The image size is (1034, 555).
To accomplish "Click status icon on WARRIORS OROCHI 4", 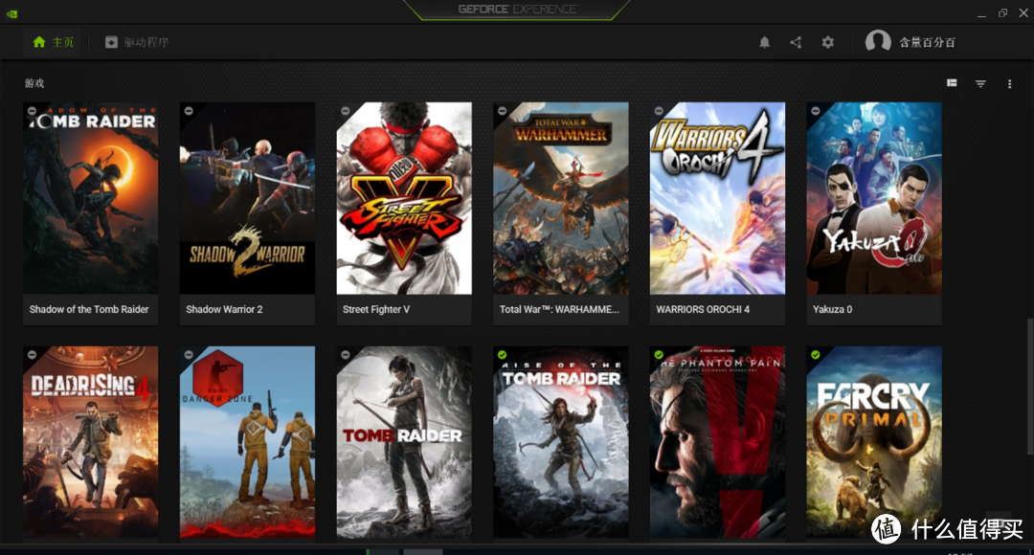I will click(659, 111).
